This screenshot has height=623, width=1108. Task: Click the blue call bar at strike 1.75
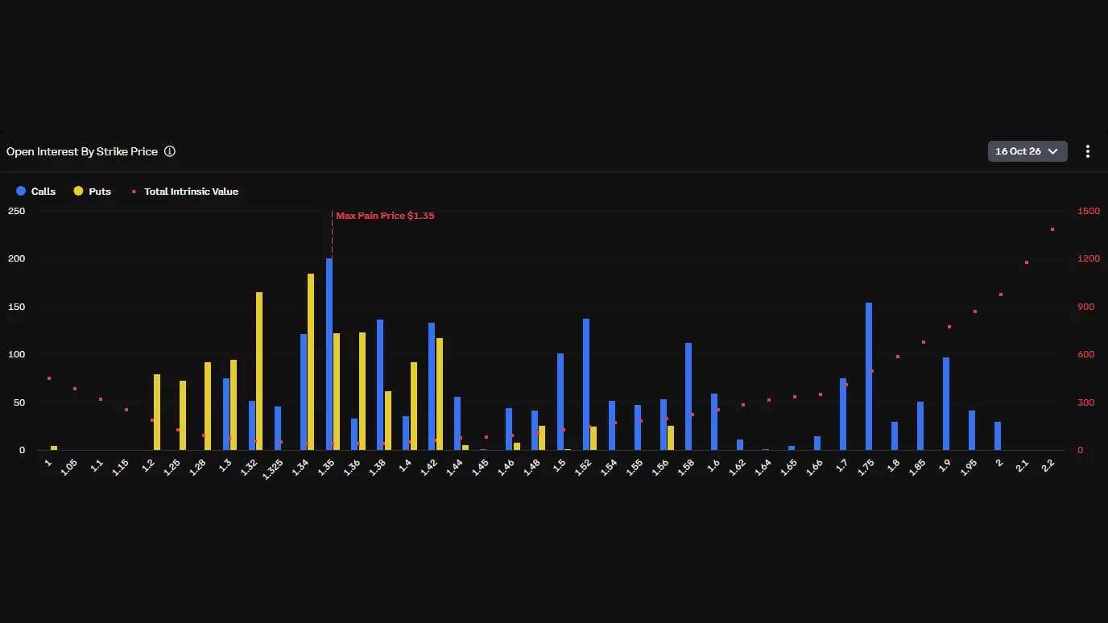click(x=869, y=377)
